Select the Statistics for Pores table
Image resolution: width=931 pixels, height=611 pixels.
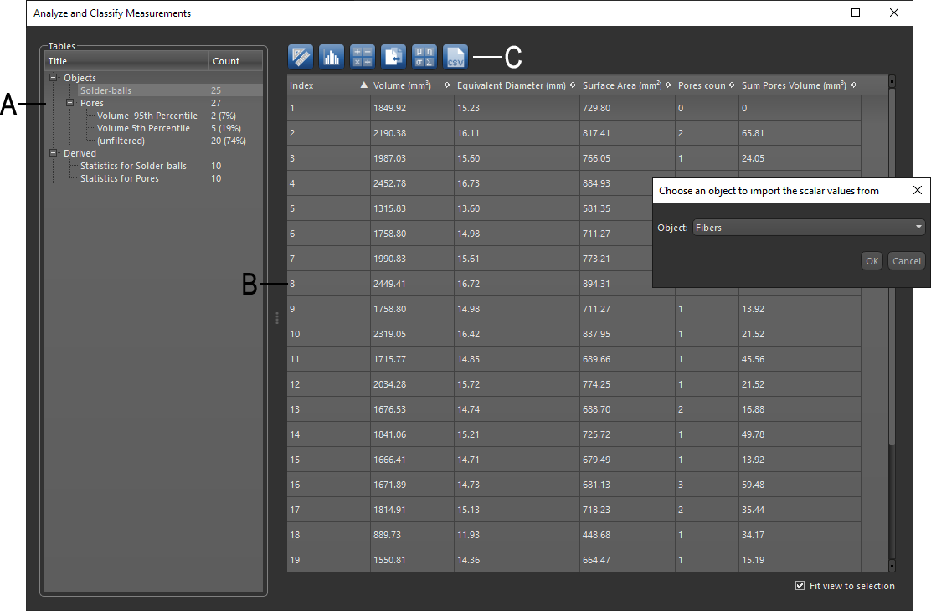(120, 178)
